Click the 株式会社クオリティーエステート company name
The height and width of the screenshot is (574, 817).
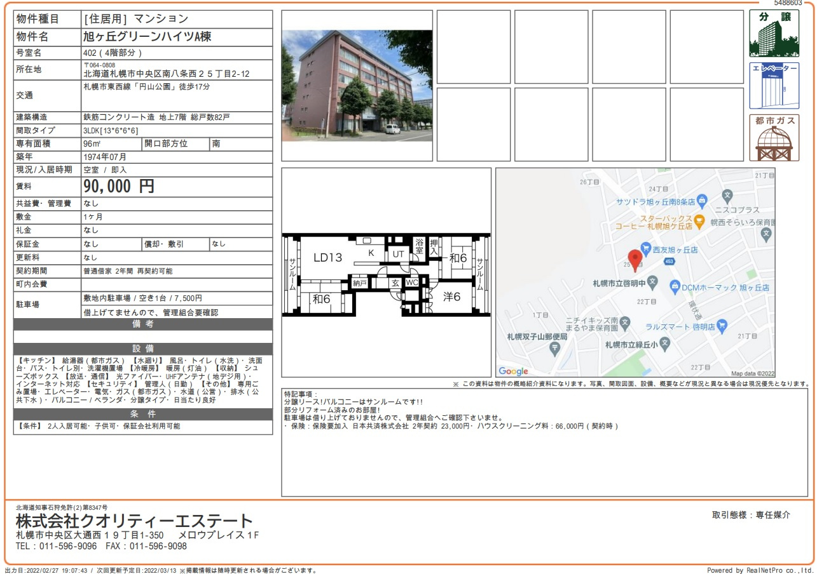pos(134,522)
